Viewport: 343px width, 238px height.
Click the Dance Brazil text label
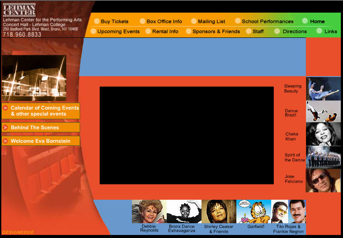tap(291, 113)
